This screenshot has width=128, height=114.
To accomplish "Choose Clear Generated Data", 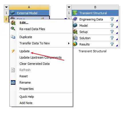I will click(35, 64).
